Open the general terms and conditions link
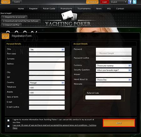Viewport: 141px width, 137px height. (55, 127)
